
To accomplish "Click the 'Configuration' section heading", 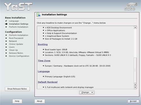I will pyautogui.click(x=14, y=32).
